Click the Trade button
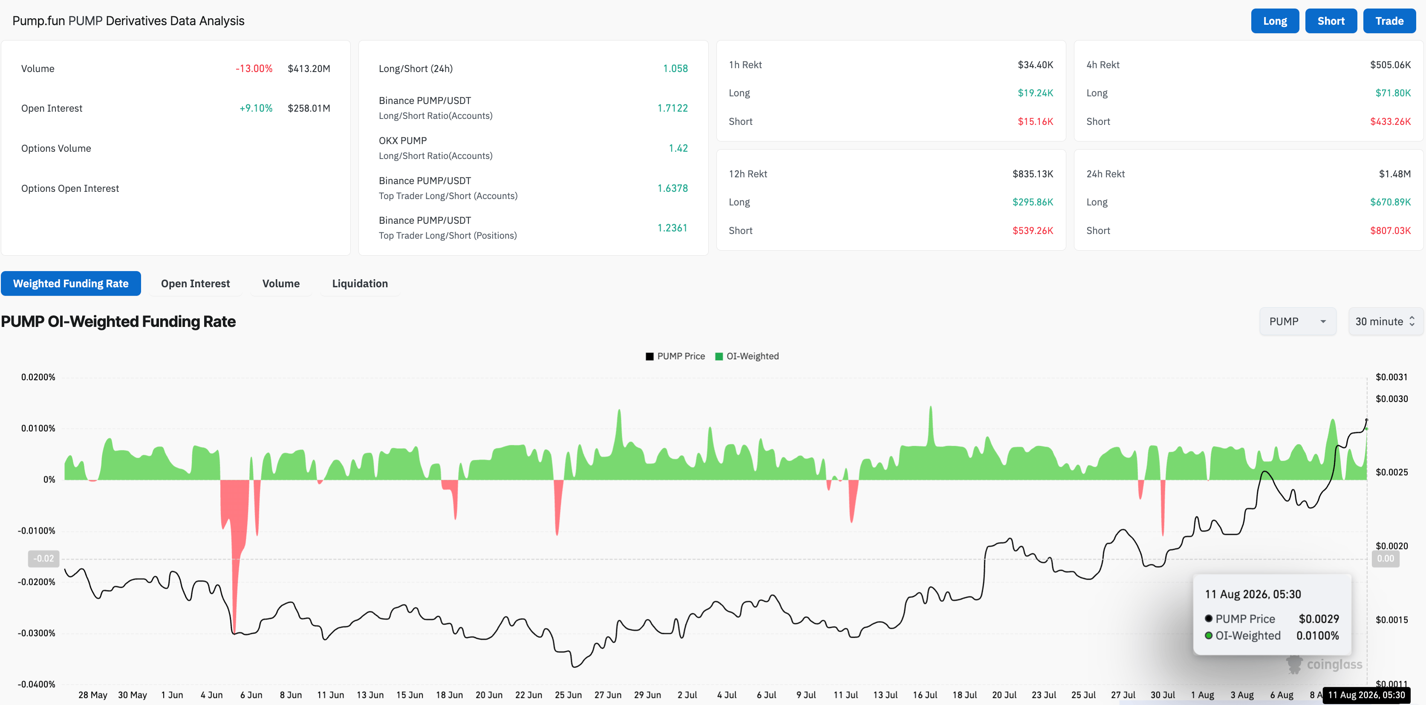The height and width of the screenshot is (705, 1426). coord(1389,21)
